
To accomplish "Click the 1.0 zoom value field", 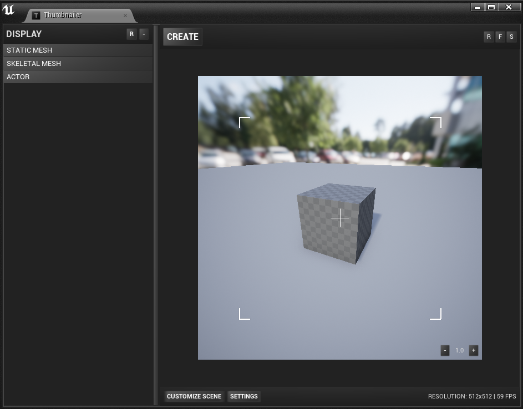I will tap(459, 350).
